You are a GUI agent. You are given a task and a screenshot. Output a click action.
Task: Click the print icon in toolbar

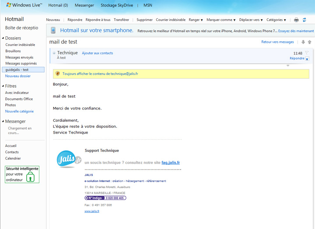click(296, 20)
